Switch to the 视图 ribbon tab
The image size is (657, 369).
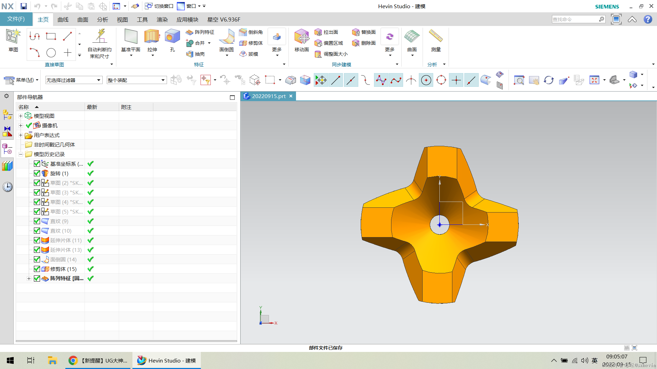click(x=123, y=19)
